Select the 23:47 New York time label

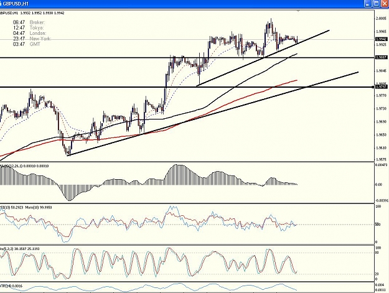click(x=32, y=39)
